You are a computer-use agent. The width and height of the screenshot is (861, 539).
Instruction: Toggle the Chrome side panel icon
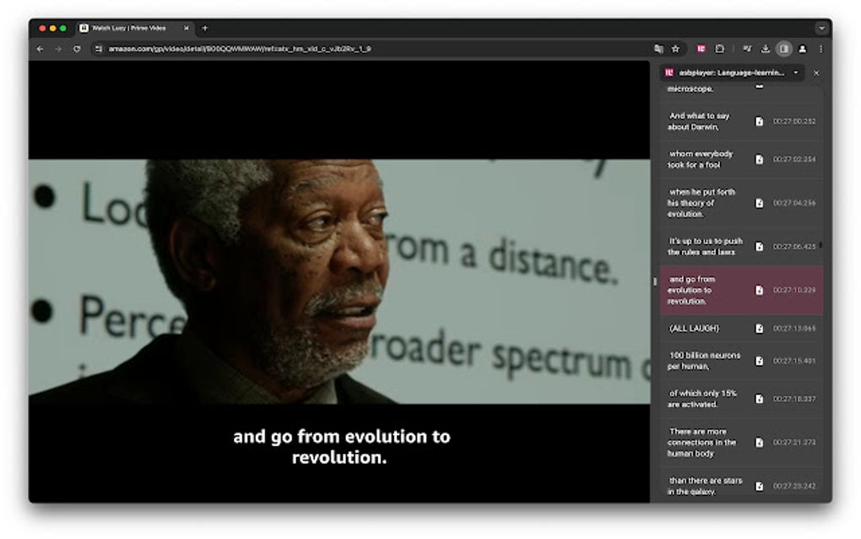783,48
